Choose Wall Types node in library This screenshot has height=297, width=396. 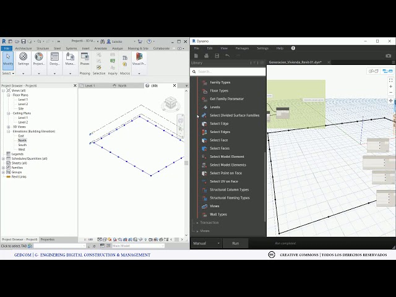point(218,215)
